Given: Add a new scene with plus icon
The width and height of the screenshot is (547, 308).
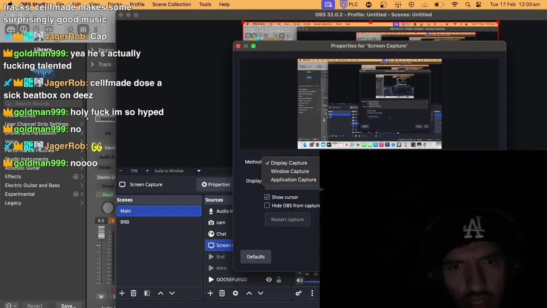Looking at the screenshot, I should tap(122, 293).
